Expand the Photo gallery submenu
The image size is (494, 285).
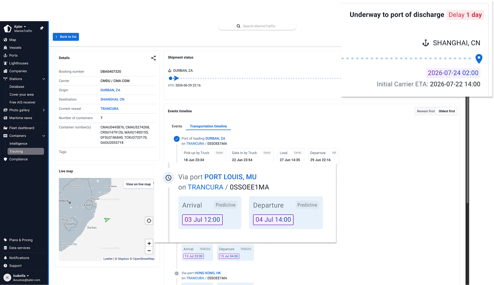(x=44, y=110)
